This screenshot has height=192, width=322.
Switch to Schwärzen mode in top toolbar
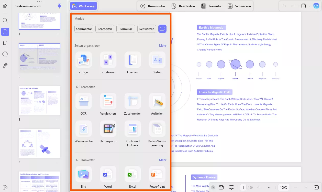click(x=239, y=6)
